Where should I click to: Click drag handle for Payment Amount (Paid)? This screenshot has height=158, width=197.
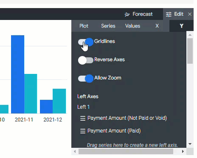pos(83,131)
